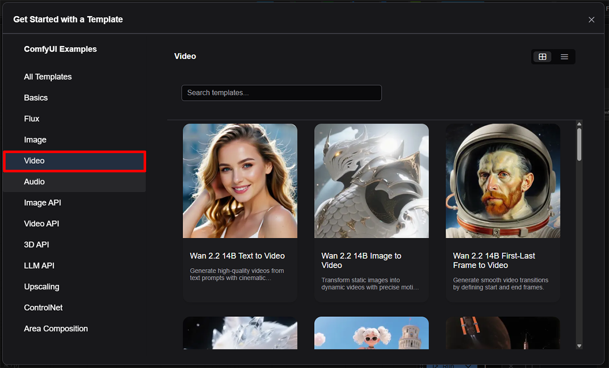The width and height of the screenshot is (609, 368).
Task: Open the Image category
Action: pyautogui.click(x=74, y=140)
